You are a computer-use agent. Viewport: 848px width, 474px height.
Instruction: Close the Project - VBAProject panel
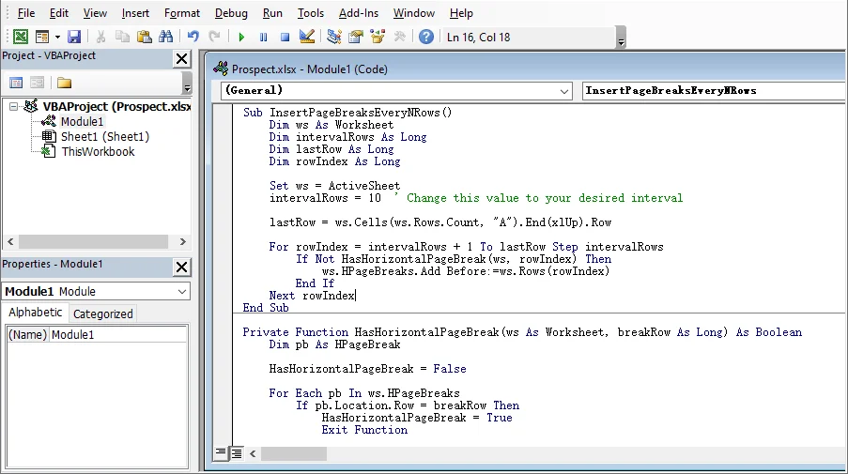click(182, 58)
